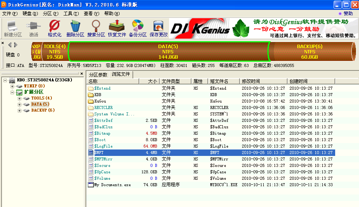Click the Format (格式化) toolbar icon
Screen dimensions: 359x207
tap(54, 28)
